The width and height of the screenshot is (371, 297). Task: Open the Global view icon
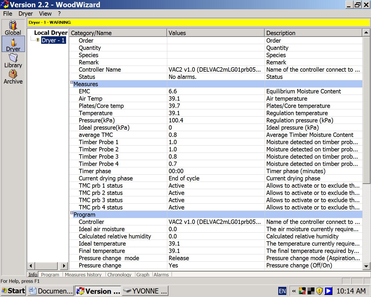pos(13,28)
